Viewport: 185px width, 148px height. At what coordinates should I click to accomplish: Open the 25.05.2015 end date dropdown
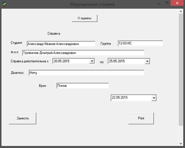(147, 61)
